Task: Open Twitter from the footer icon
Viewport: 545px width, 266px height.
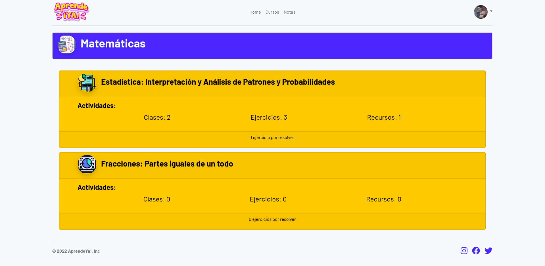Action: click(488, 251)
